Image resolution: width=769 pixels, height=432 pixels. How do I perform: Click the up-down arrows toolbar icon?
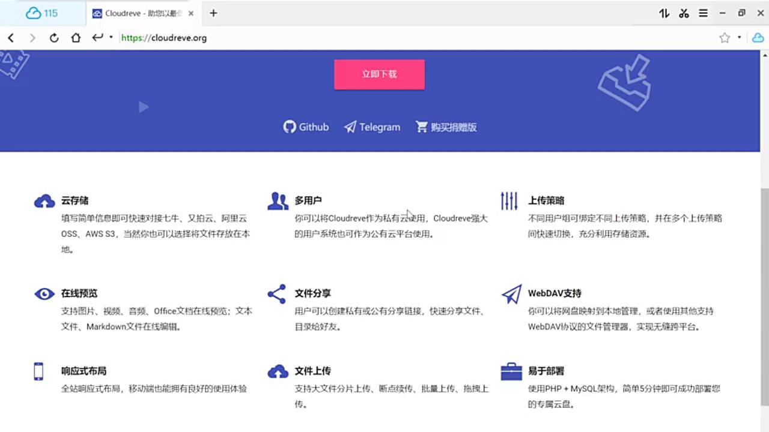(664, 13)
